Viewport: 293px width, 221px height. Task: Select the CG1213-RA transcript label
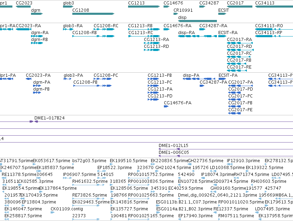coord(156,40)
